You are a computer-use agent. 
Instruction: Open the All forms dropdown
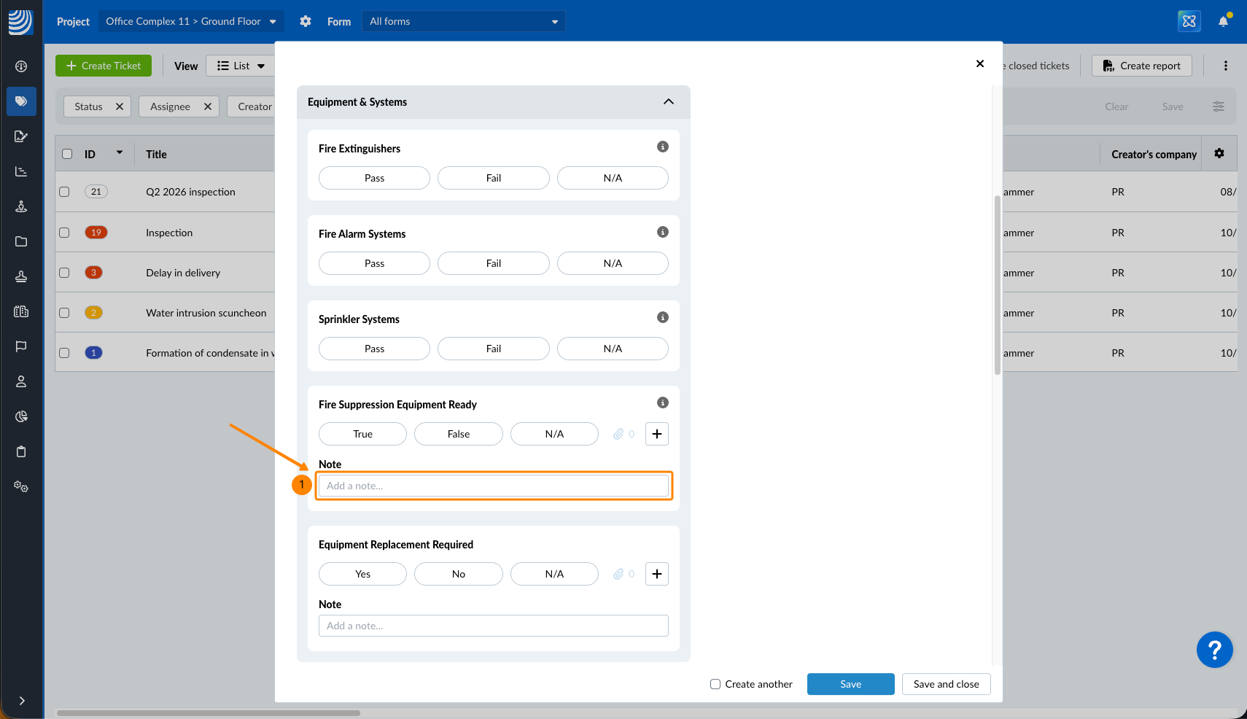tap(463, 21)
